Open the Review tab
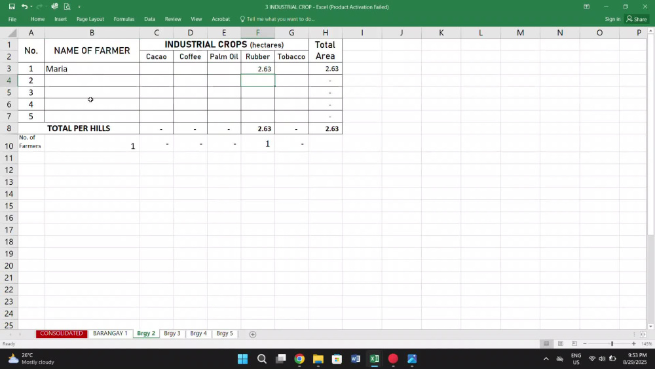 click(x=173, y=19)
